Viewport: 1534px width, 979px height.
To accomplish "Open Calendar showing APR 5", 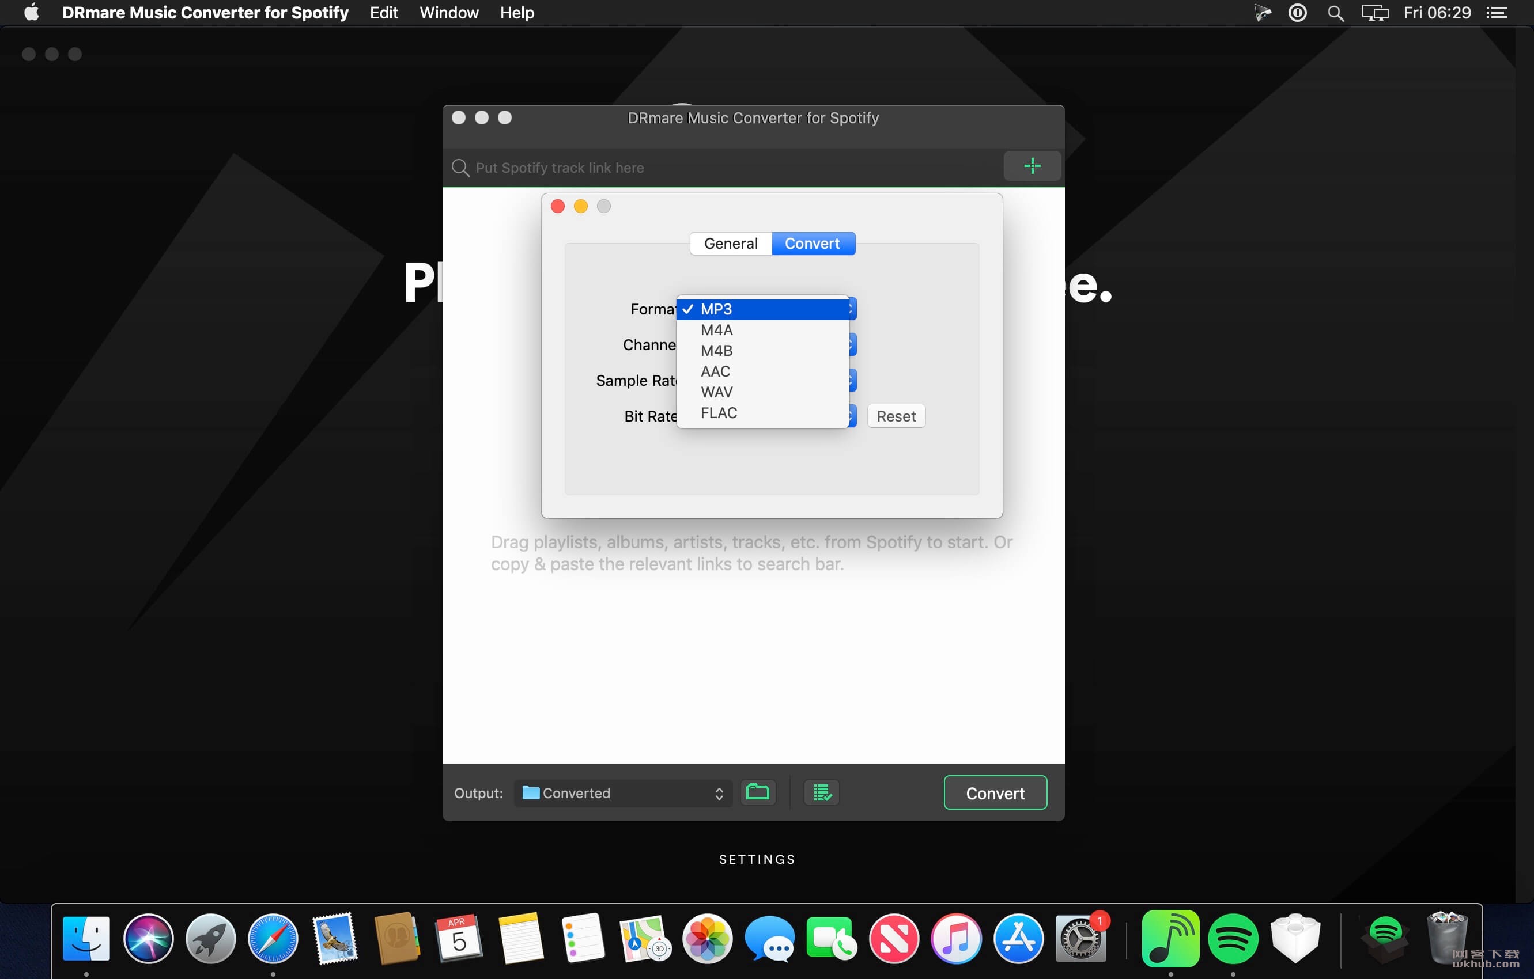I will tap(459, 938).
